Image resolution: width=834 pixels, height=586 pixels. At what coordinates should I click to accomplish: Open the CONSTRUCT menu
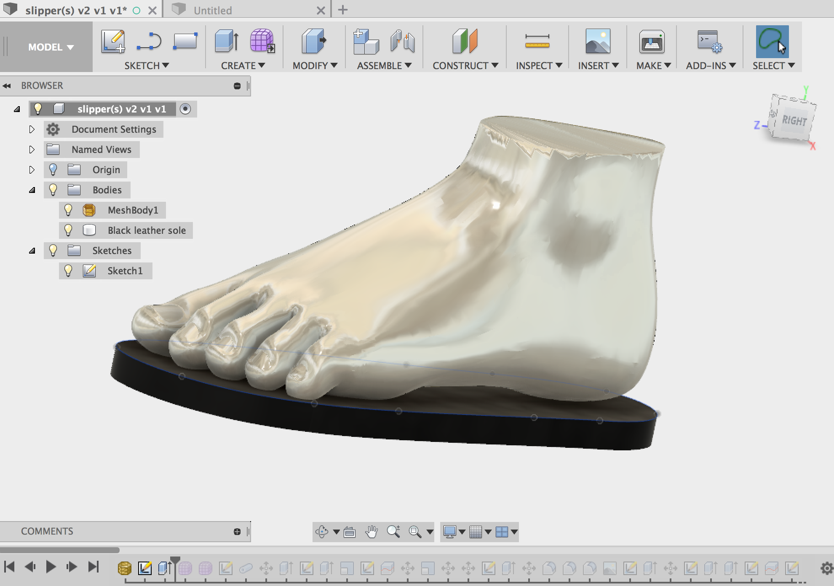465,66
